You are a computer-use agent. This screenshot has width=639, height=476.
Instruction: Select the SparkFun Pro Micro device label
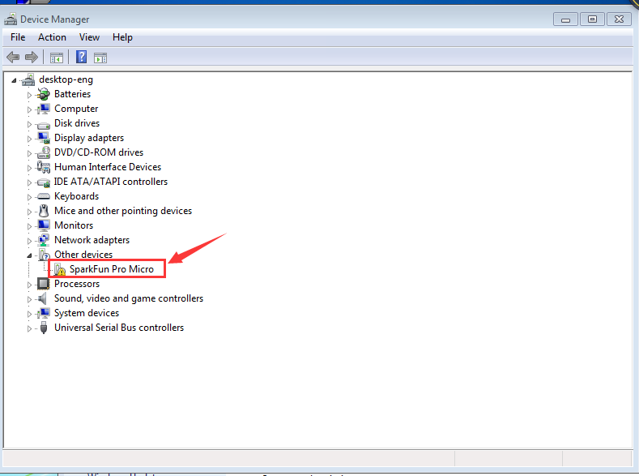(112, 269)
